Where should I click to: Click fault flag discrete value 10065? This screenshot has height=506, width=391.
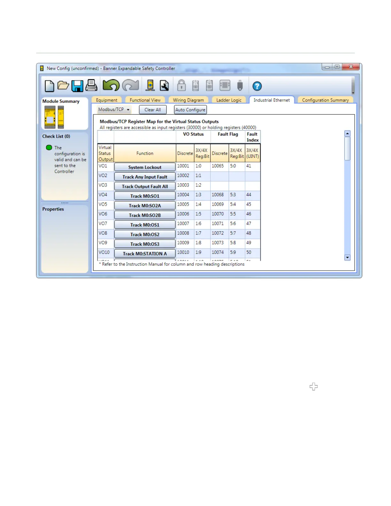(218, 166)
